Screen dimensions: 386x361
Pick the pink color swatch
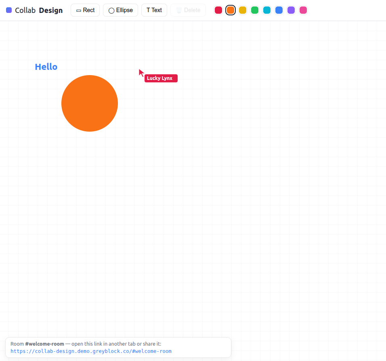(303, 10)
